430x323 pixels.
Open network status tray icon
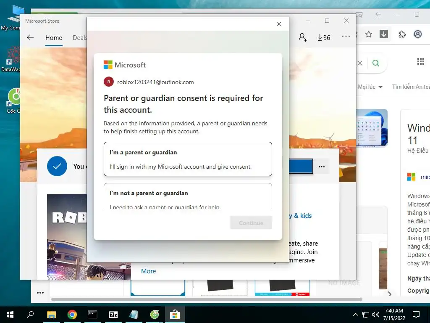(x=366, y=315)
